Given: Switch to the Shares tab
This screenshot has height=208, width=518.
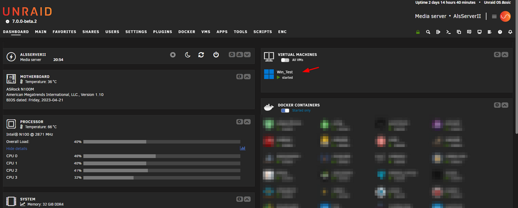Looking at the screenshot, I should [91, 32].
